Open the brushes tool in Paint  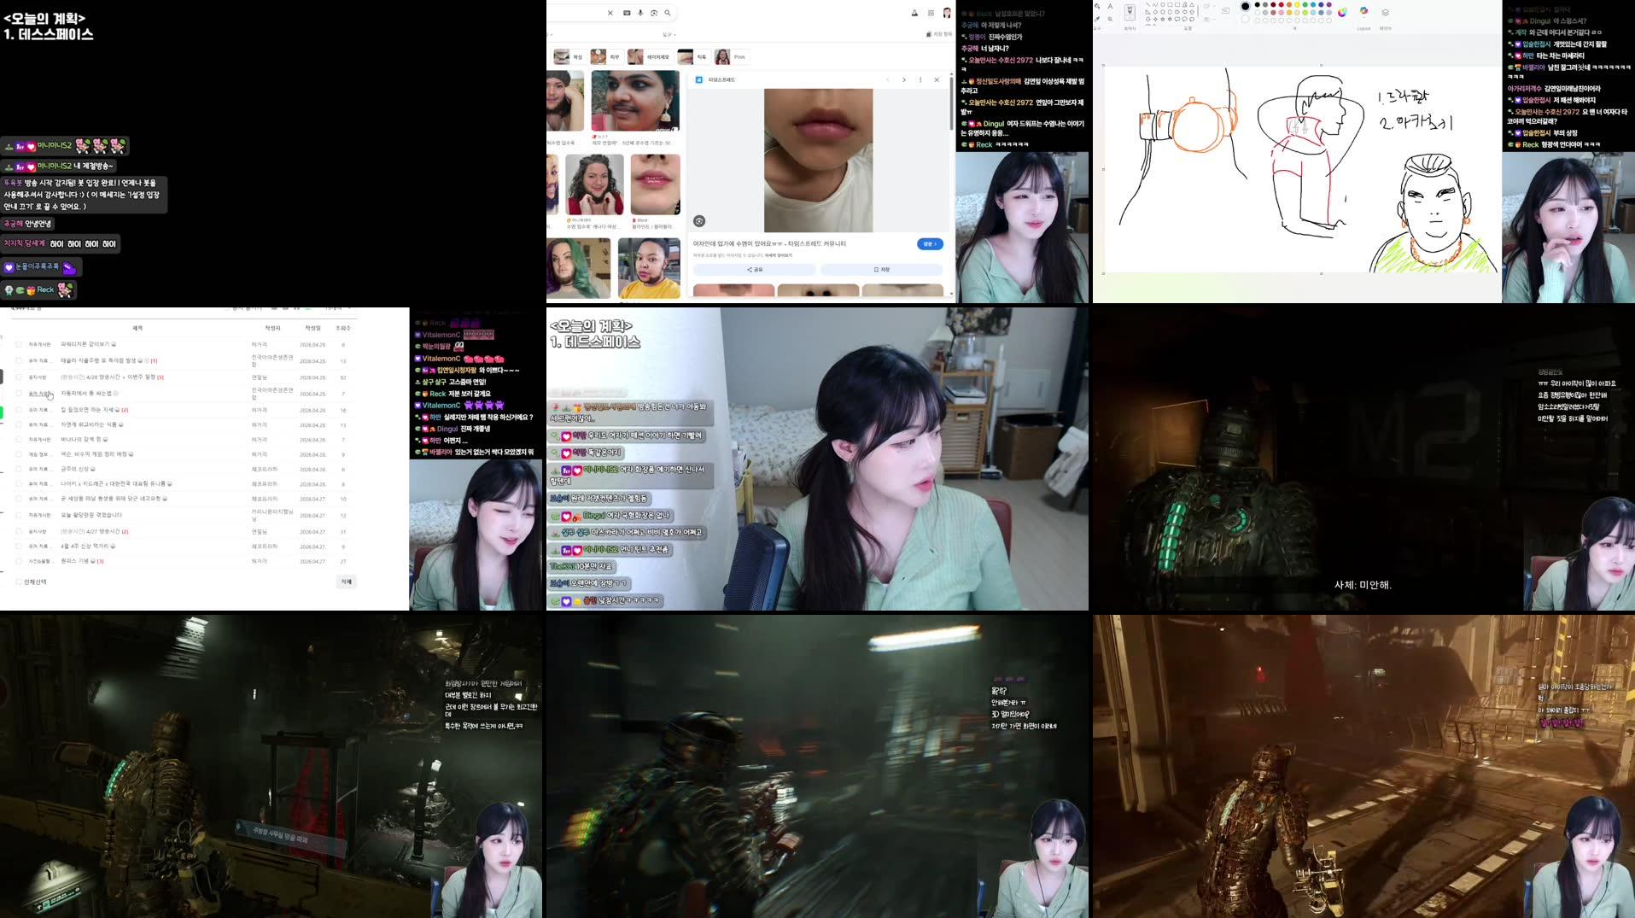click(x=1130, y=13)
